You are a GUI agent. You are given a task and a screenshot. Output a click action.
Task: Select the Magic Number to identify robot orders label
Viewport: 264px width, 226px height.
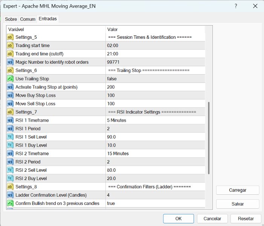pyautogui.click(x=52, y=62)
